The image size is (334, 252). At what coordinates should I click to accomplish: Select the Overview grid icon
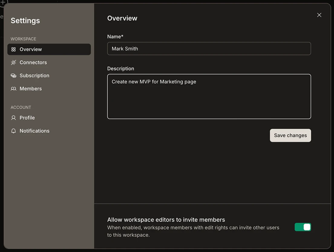pyautogui.click(x=14, y=49)
